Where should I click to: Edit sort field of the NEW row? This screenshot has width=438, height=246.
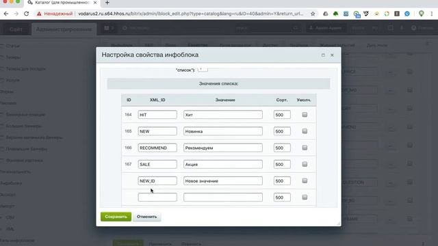tap(282, 131)
